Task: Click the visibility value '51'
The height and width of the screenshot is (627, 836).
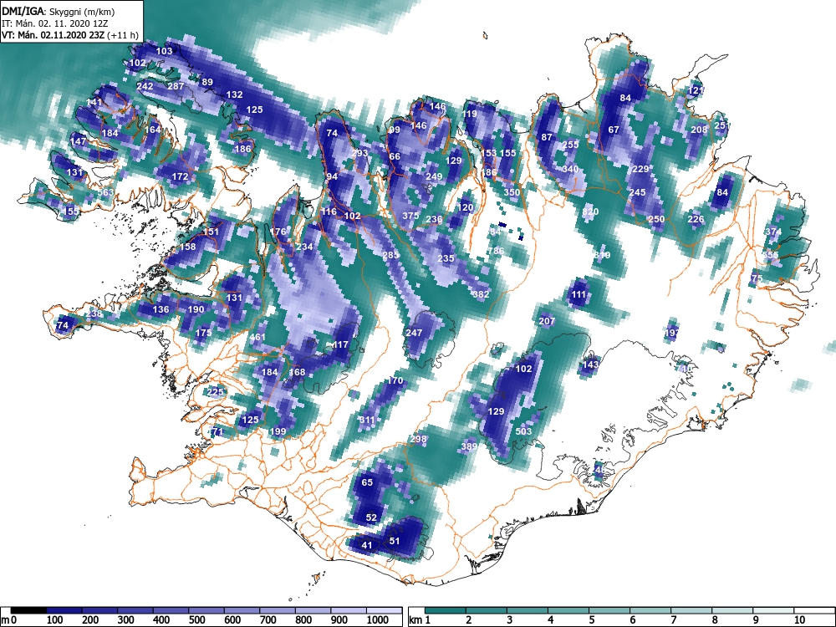Action: pyautogui.click(x=395, y=541)
